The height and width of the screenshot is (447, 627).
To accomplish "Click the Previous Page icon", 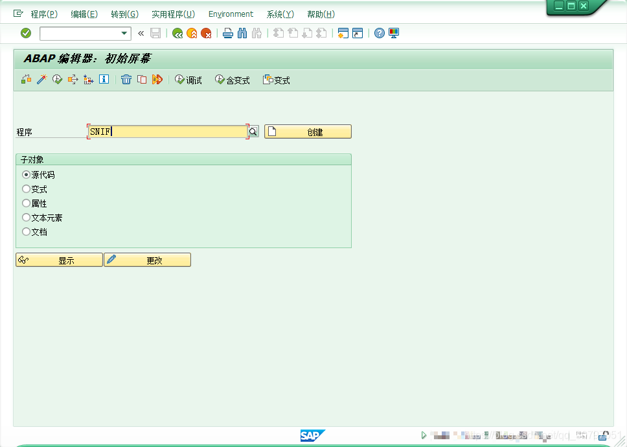I will point(293,33).
